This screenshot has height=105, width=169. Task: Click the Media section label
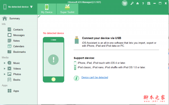tap(5, 58)
